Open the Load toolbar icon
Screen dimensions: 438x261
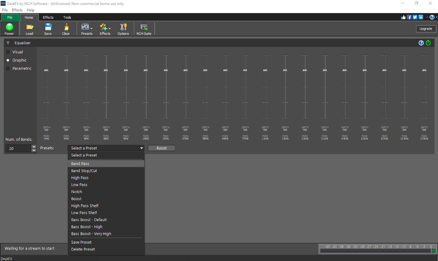click(x=29, y=29)
